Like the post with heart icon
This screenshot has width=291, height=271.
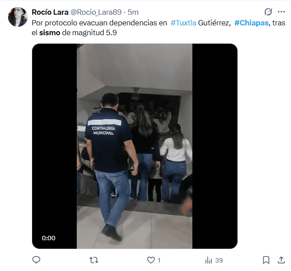click(151, 260)
